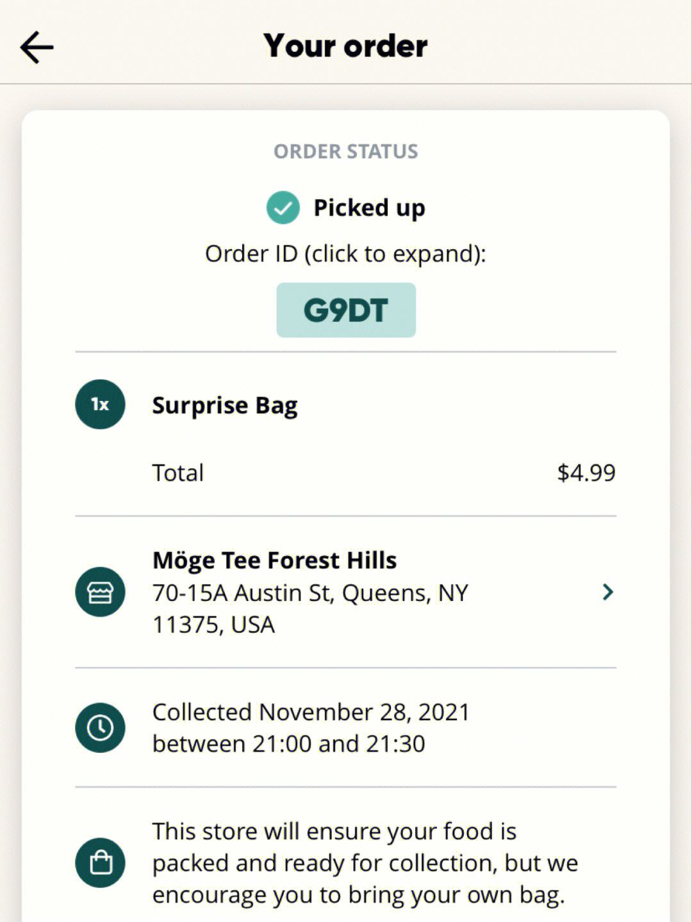
Task: Click the 1x quantity badge
Action: pyautogui.click(x=100, y=404)
